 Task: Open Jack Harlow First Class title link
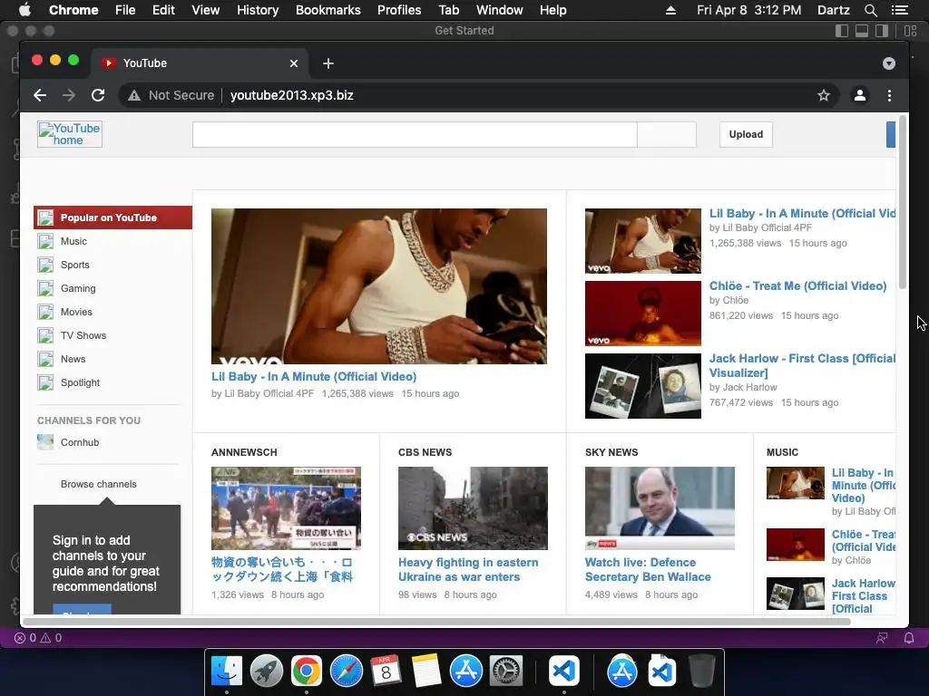pyautogui.click(x=802, y=366)
